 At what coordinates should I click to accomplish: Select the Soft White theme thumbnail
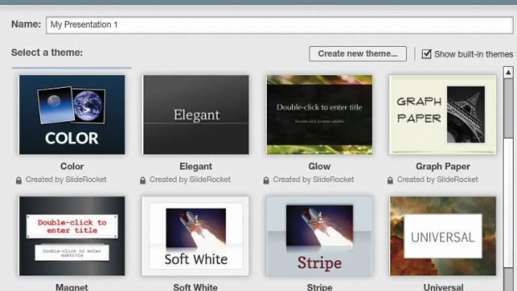pos(196,236)
